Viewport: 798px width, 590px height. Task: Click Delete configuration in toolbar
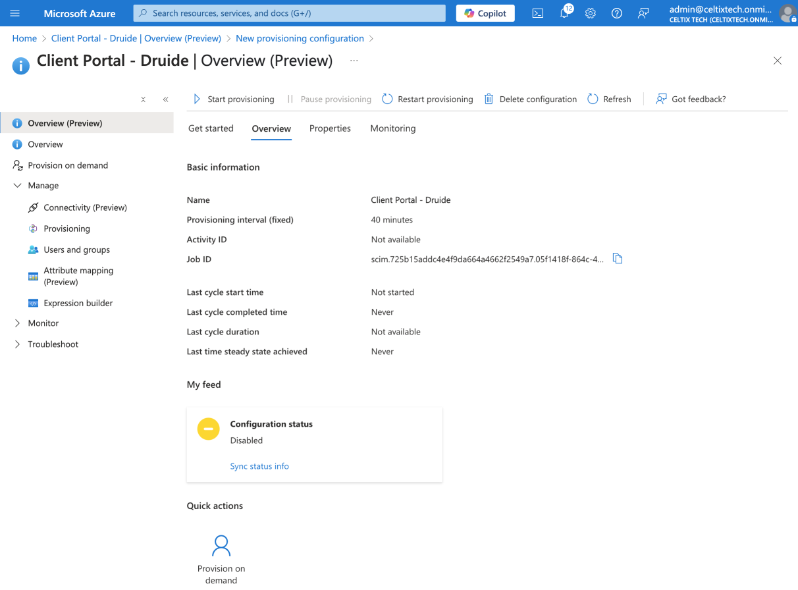coord(531,99)
